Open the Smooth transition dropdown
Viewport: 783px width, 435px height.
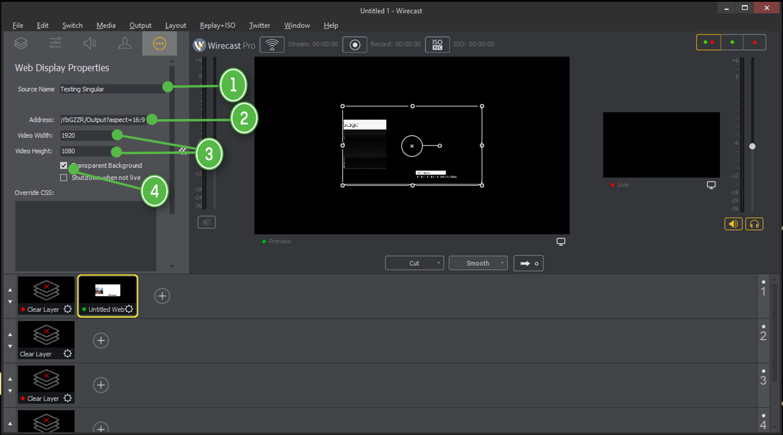[x=502, y=263]
